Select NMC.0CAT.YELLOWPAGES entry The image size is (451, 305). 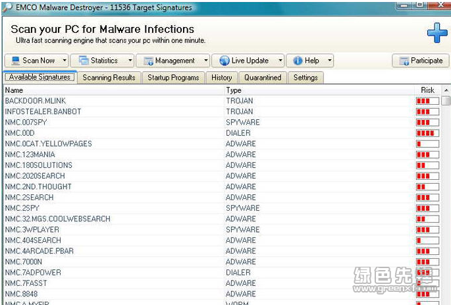click(222, 144)
